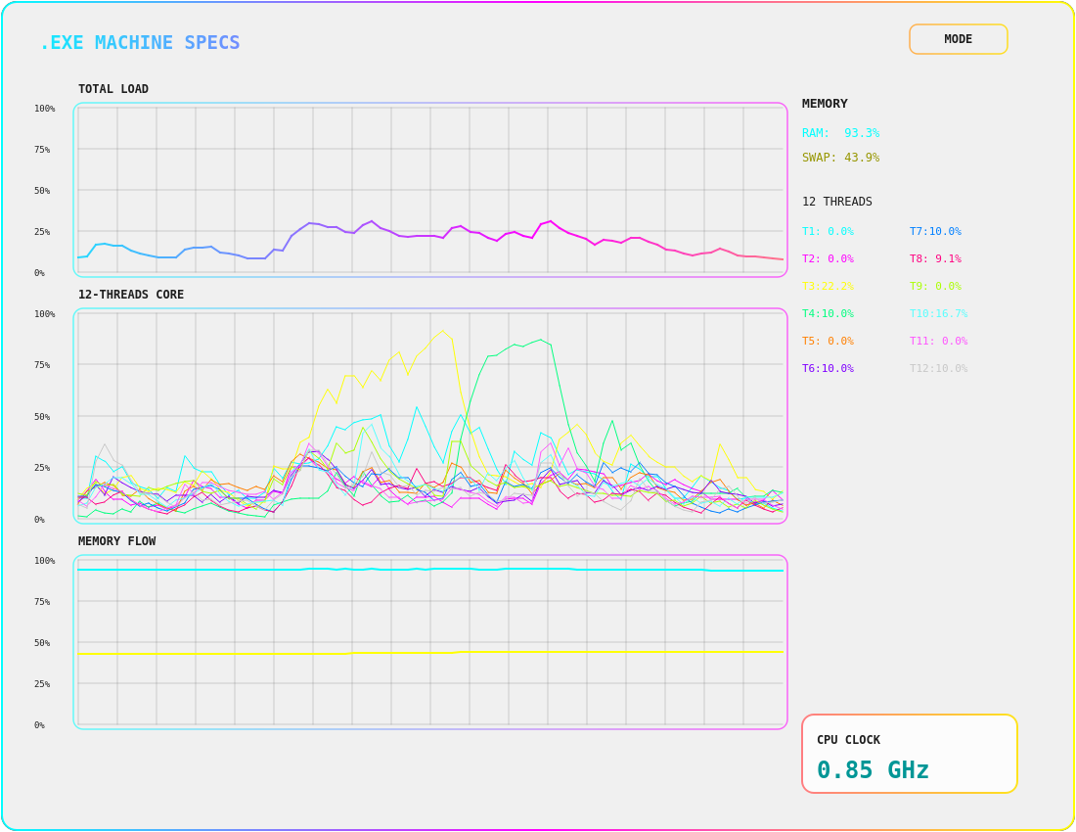Select the T4:10.0% thread label
This screenshot has height=832, width=1076.
(828, 314)
